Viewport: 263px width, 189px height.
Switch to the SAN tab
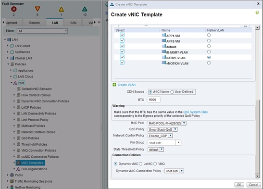[x=73, y=23]
